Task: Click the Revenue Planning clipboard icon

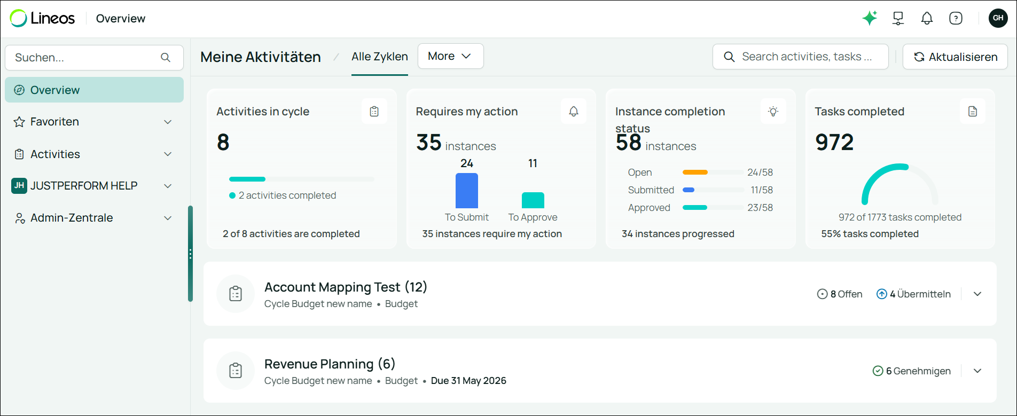Action: tap(236, 371)
